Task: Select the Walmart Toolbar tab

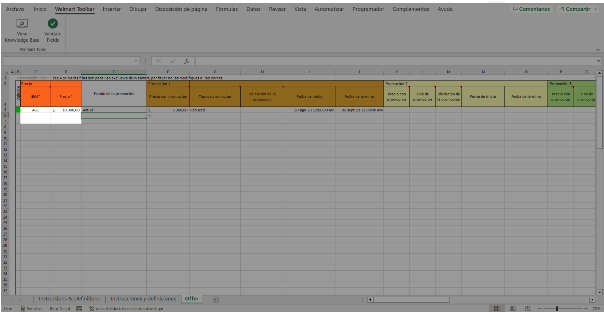Action: click(75, 9)
